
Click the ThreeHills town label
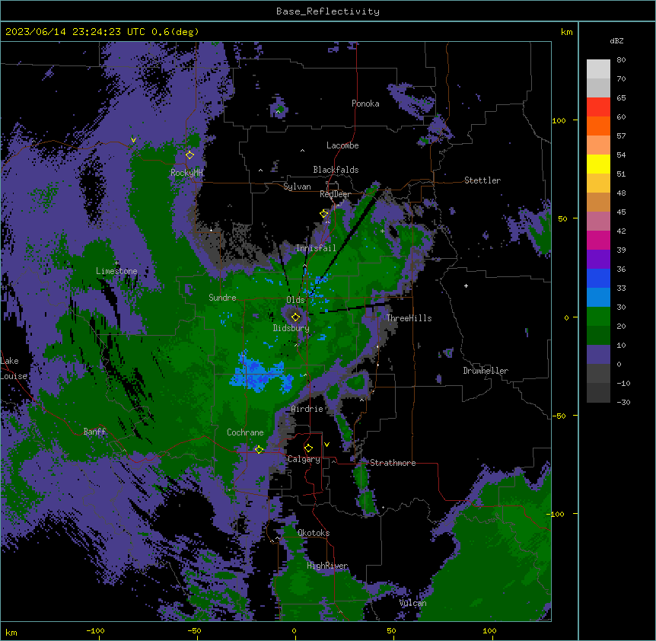409,318
